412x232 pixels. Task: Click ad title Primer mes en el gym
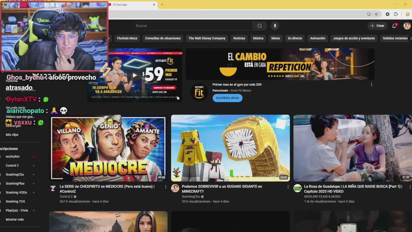[237, 84]
